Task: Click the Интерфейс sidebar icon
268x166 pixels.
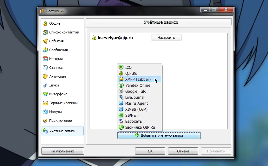Action: click(x=45, y=94)
